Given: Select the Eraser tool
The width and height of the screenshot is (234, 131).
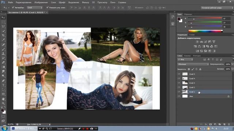Looking at the screenshot, I should pos(3,63).
